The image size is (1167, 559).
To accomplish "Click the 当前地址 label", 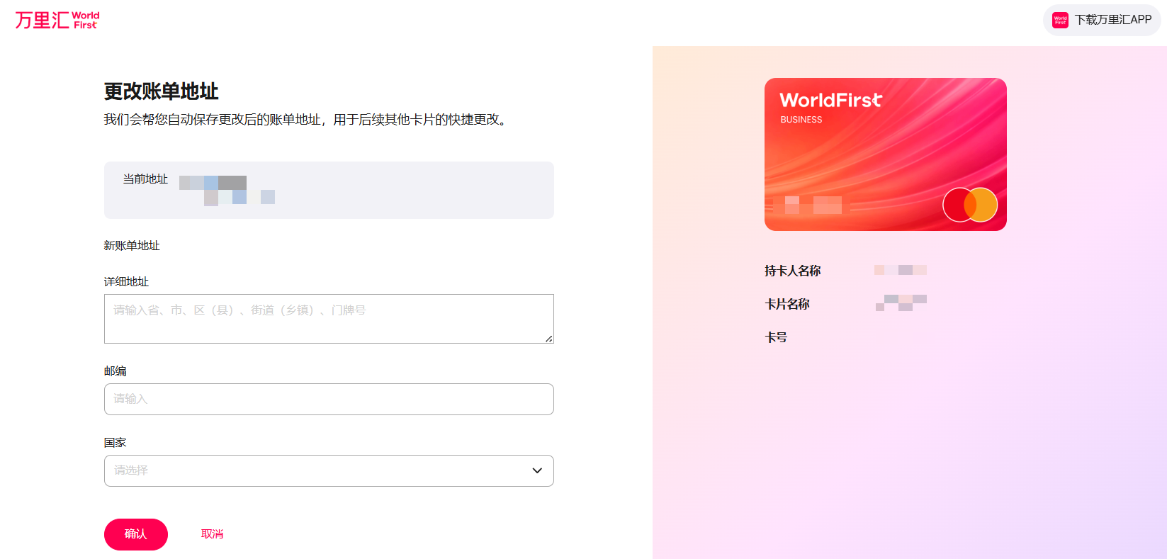I will (x=145, y=179).
